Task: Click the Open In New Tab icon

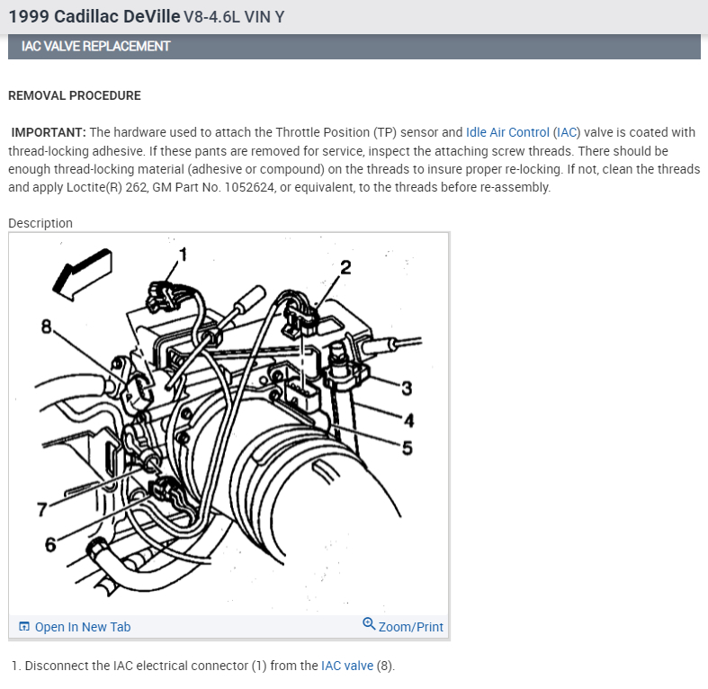Action: click(x=24, y=626)
